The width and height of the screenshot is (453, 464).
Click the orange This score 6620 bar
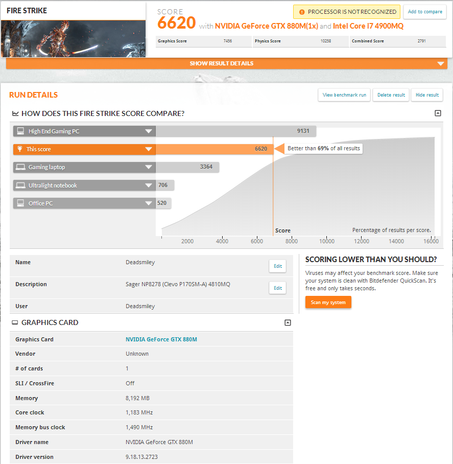click(214, 149)
